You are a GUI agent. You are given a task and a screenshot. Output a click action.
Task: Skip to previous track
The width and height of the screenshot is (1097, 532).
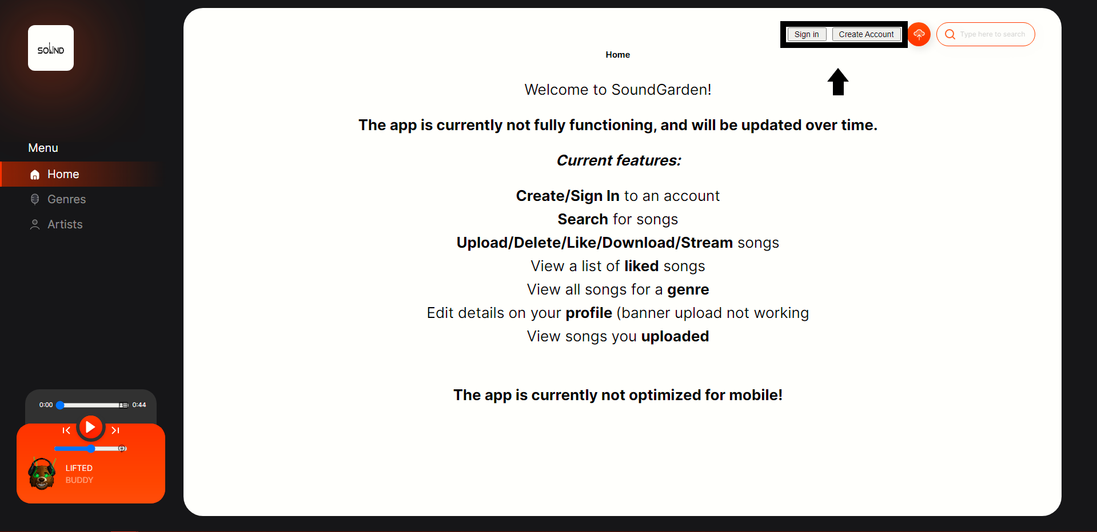click(66, 430)
